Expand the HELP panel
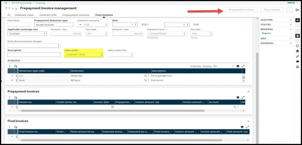This screenshot has height=145, width=302. click(x=290, y=39)
